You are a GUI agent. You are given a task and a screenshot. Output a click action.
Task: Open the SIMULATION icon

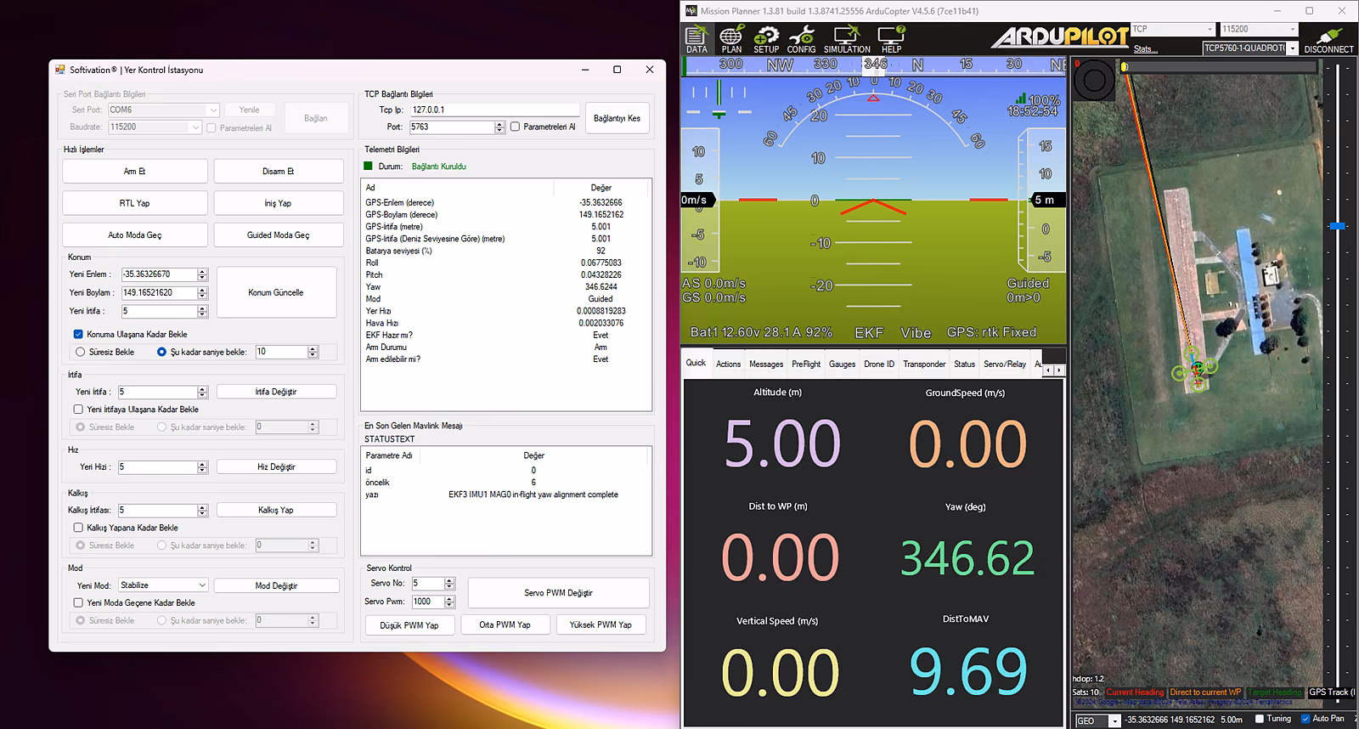pos(847,39)
